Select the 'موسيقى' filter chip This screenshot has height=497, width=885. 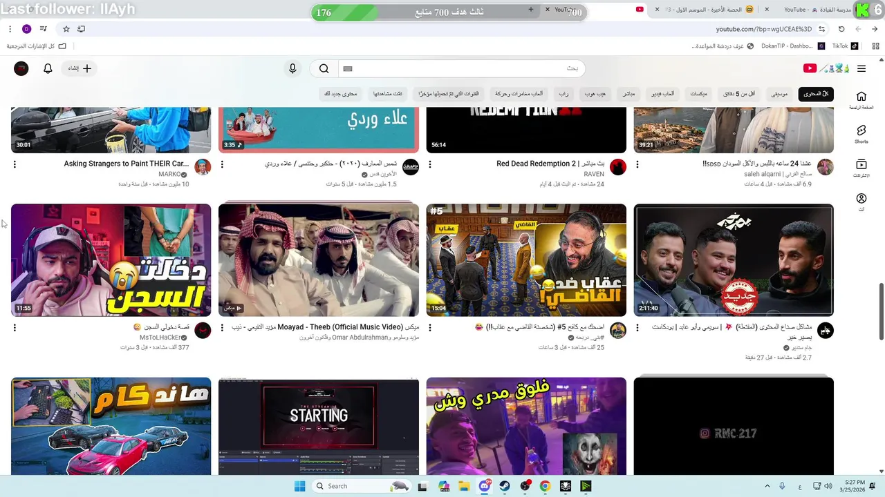point(779,94)
